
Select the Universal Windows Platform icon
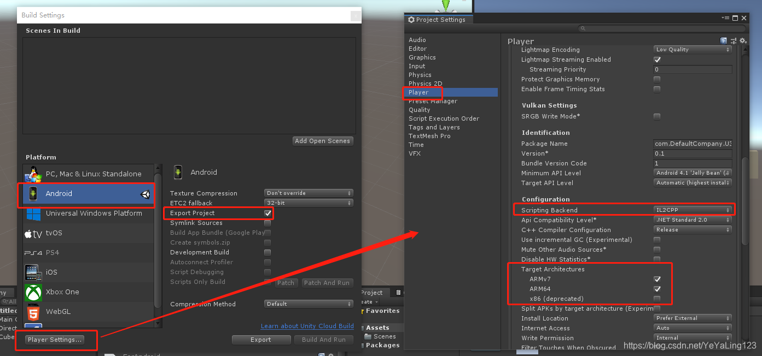[34, 213]
